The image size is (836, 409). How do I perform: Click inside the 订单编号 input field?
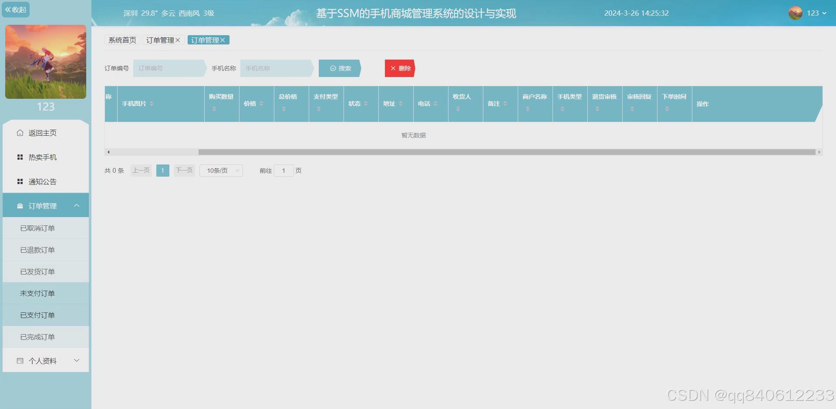(x=168, y=68)
